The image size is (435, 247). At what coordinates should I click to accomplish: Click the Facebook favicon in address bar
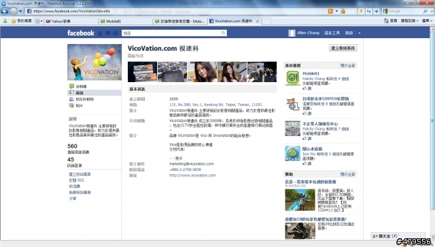tap(29, 11)
